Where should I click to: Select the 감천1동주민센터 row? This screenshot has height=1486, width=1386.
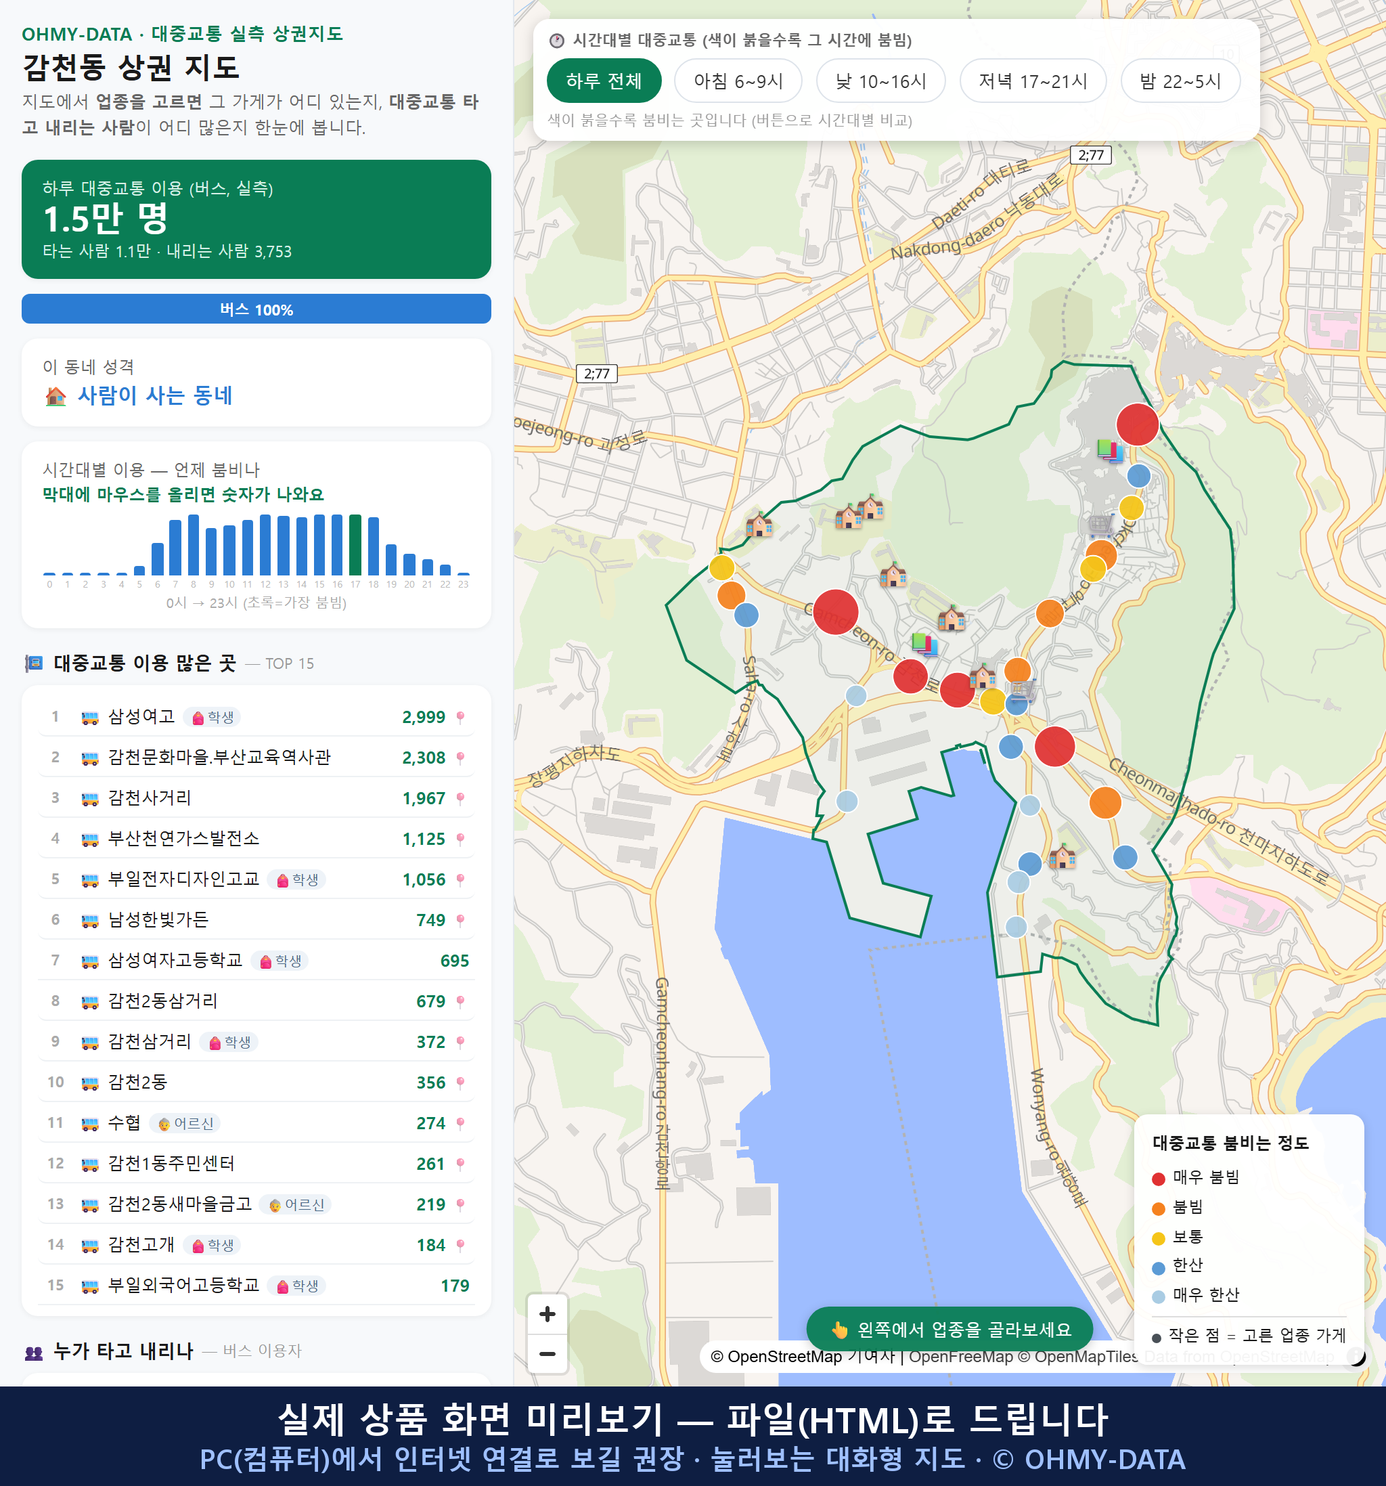coord(256,1164)
